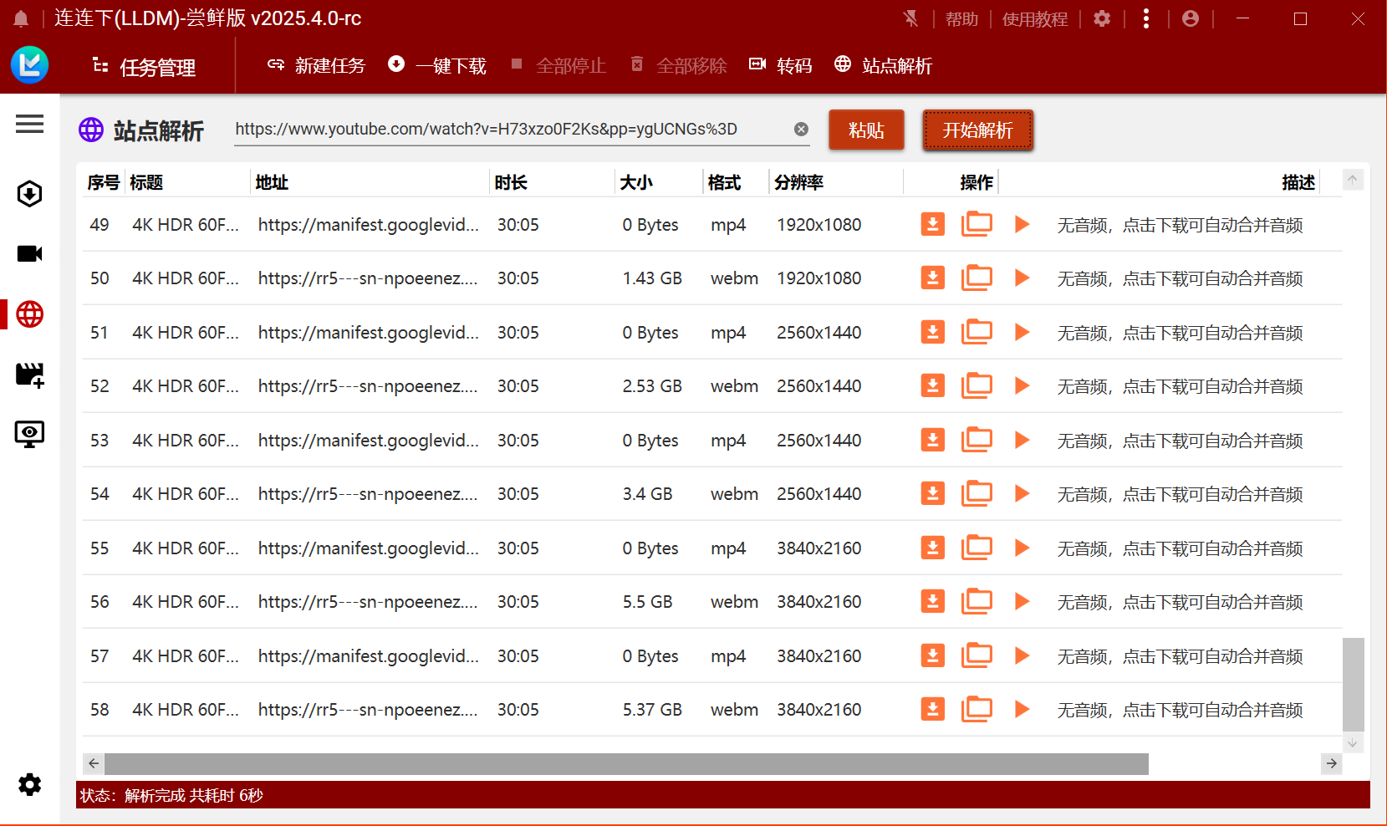Viewport: 1387px width, 826px height.
Task: Play the video in row 54
Action: click(1021, 493)
